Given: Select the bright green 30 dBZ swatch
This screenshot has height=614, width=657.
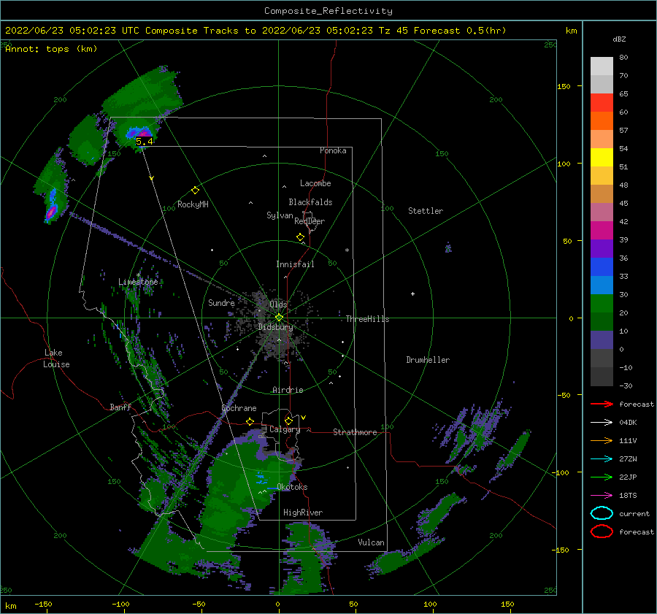Looking at the screenshot, I should click(602, 303).
